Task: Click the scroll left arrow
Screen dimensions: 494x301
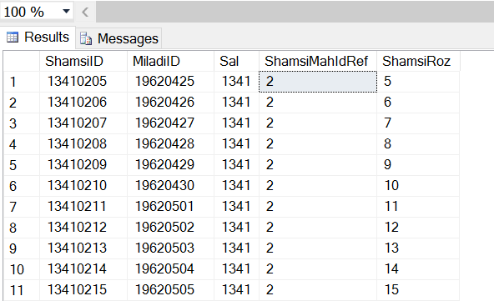Action: [85, 12]
